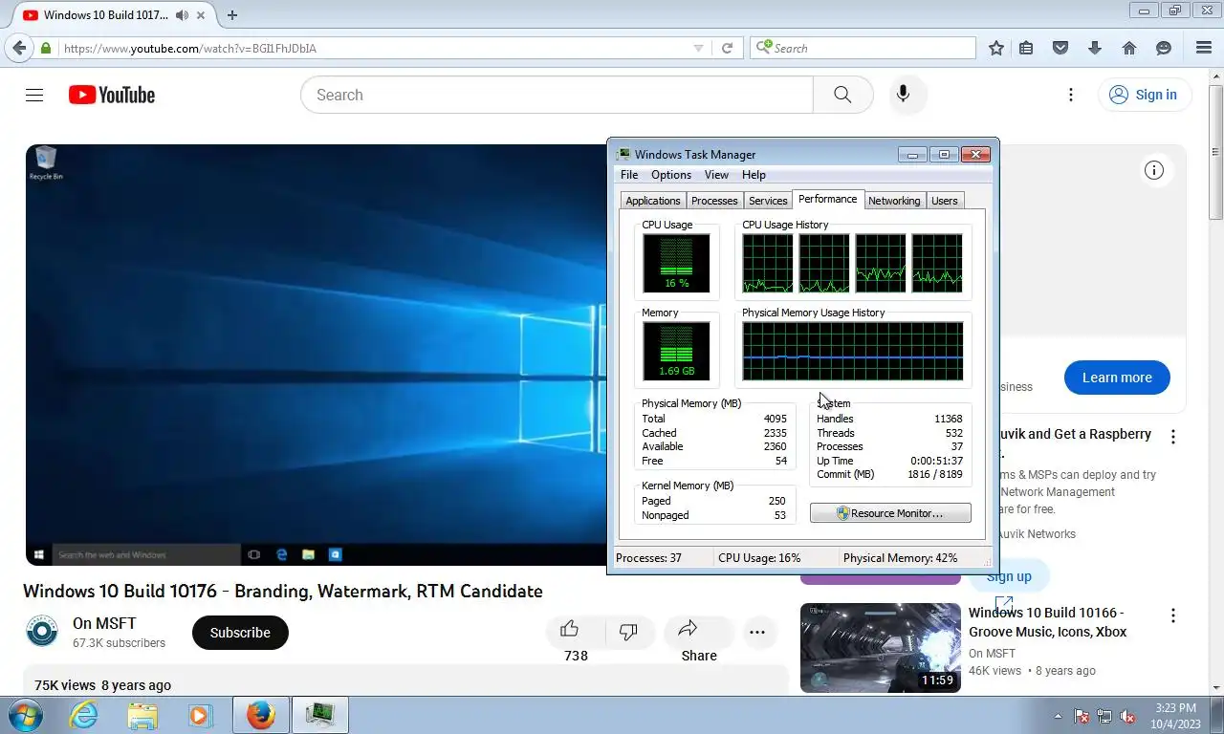1224x734 pixels.
Task: Bookmark this page with the star
Action: click(996, 48)
